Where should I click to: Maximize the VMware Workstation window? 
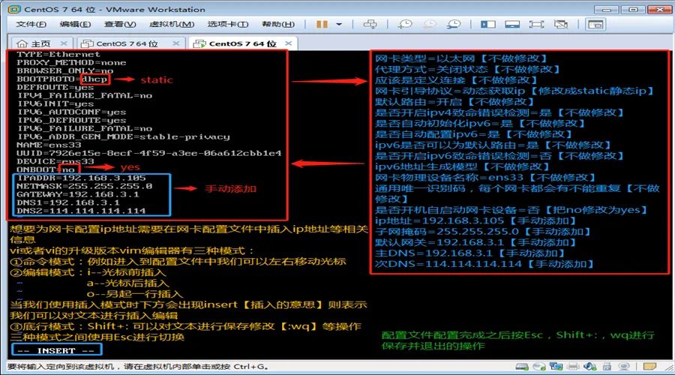coord(633,9)
